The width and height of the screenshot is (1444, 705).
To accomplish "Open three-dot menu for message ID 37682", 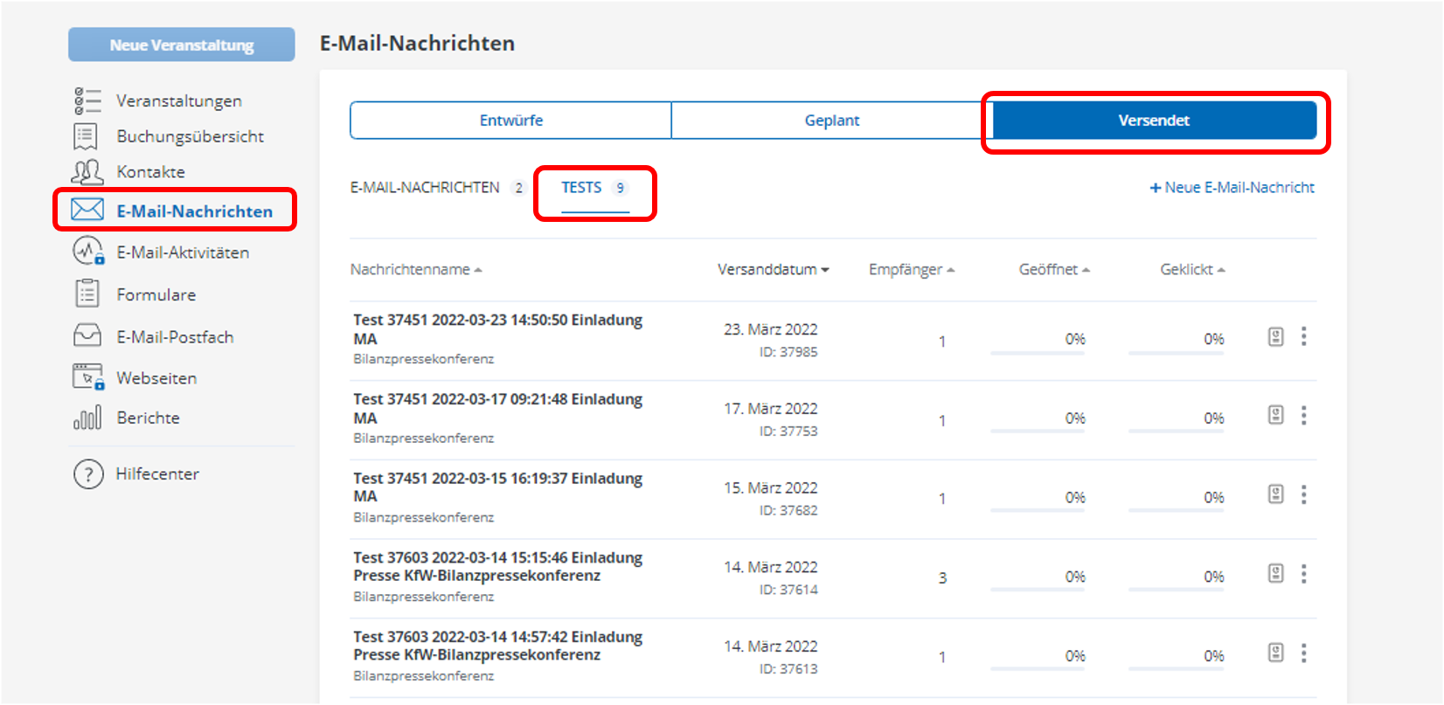I will [x=1303, y=494].
